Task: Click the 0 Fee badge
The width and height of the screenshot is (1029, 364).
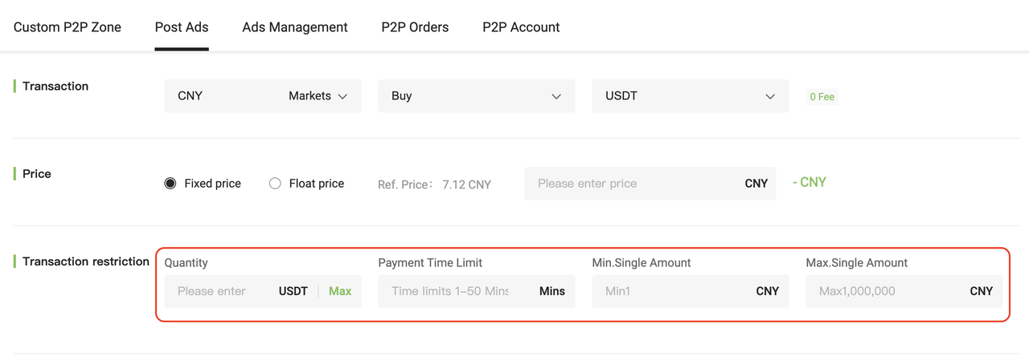Action: pyautogui.click(x=822, y=97)
